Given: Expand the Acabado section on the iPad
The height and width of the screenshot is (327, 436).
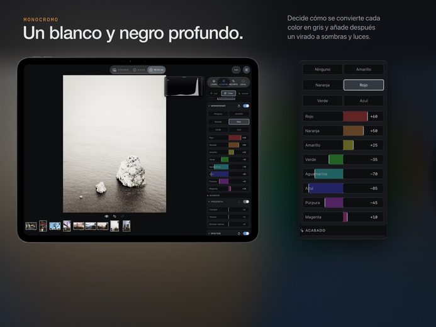Looking at the screenshot, I should point(213,196).
